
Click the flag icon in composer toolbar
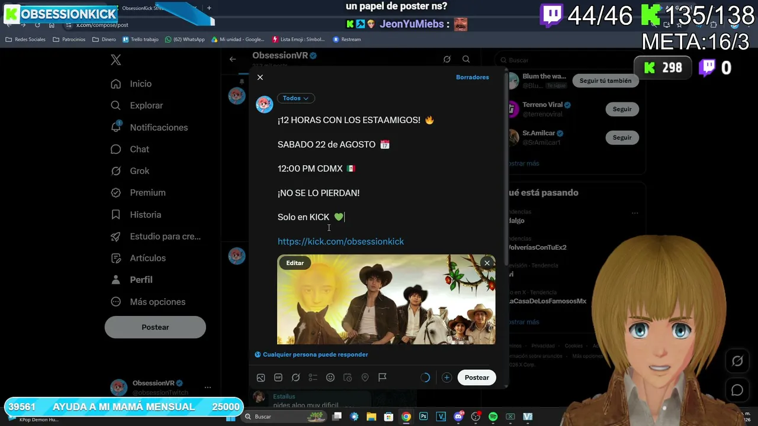point(383,377)
